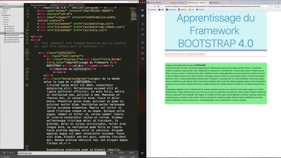
Task: Open Lesson05_Typographie.html in sidebar
Action: tap(14, 37)
